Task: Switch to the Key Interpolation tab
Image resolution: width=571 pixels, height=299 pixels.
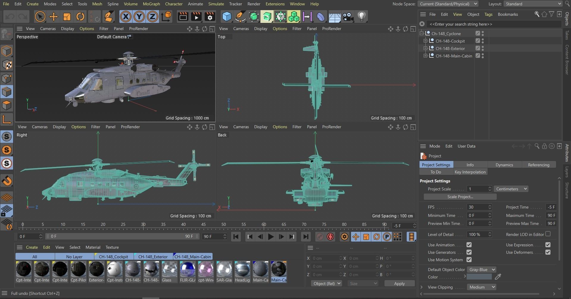Action: [x=470, y=172]
